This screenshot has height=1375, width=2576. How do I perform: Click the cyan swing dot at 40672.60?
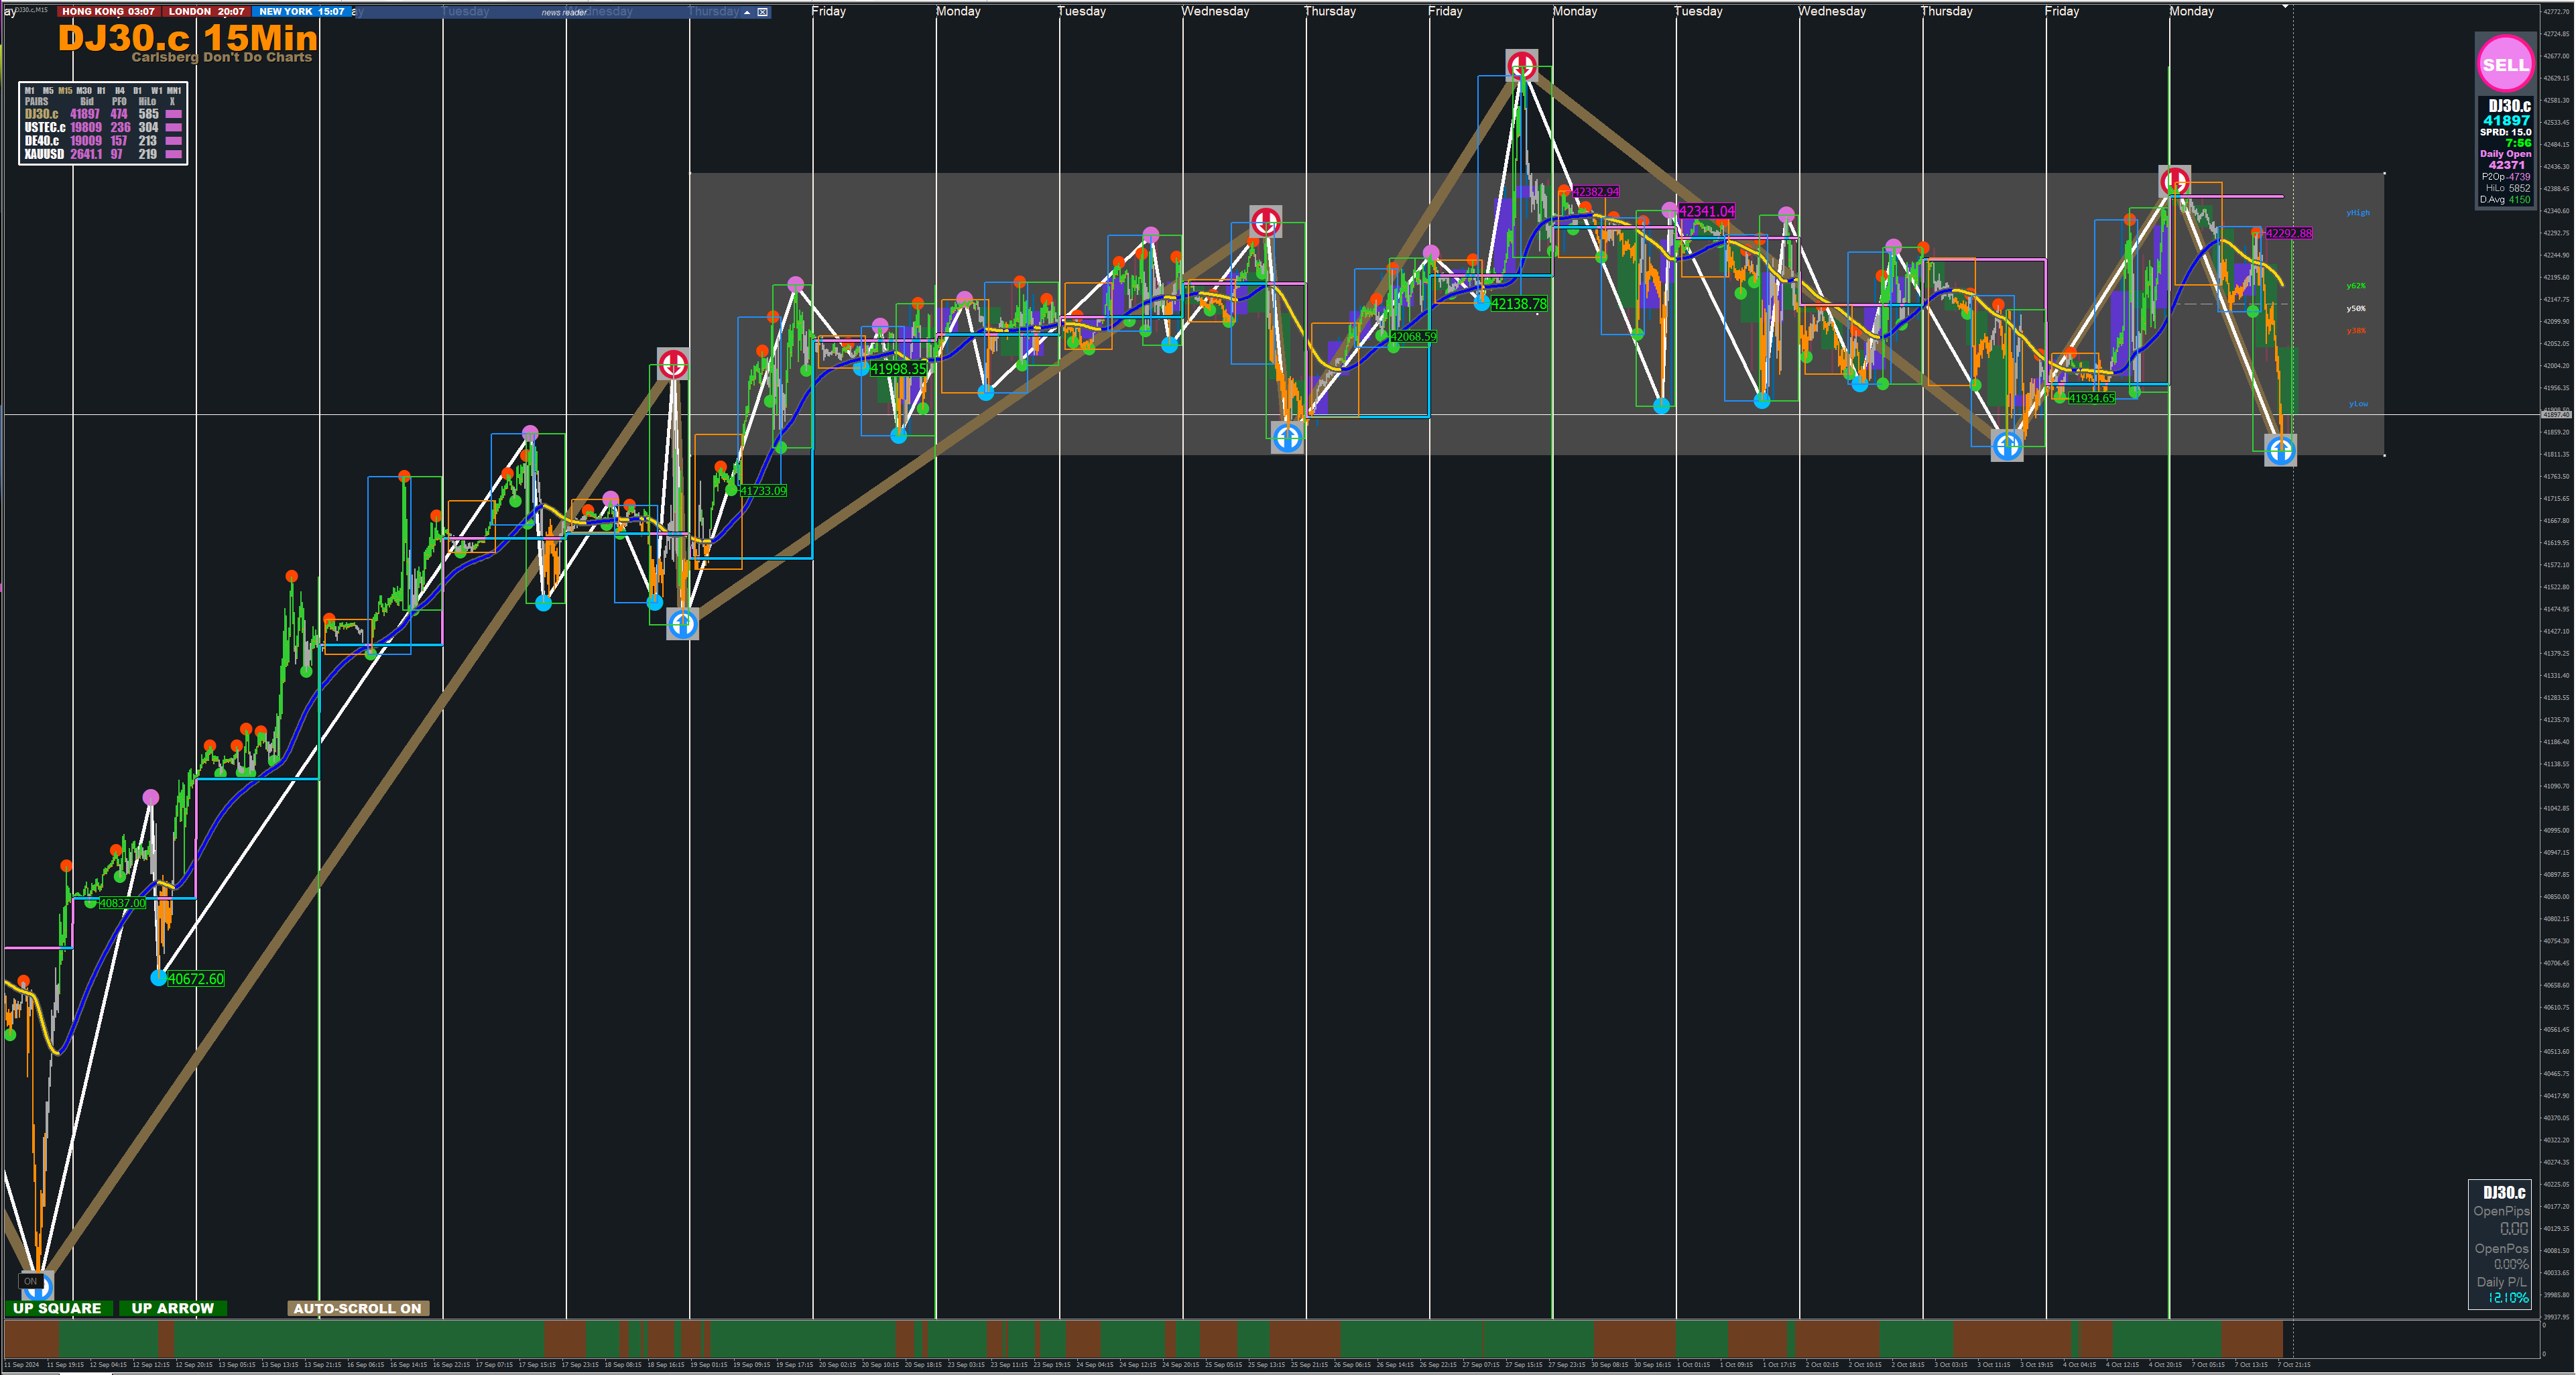(158, 978)
